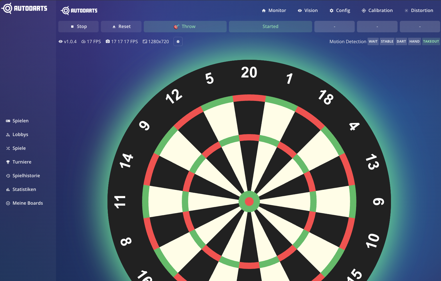Click the Throw status button

185,27
